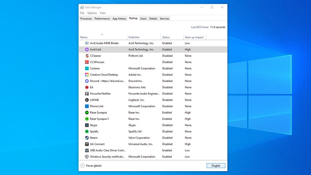Click High impact of Razer Synapse row
Screen dimensions: 311x175
point(188,113)
